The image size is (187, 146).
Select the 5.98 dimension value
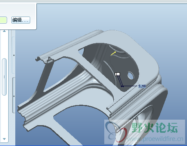click(x=142, y=86)
